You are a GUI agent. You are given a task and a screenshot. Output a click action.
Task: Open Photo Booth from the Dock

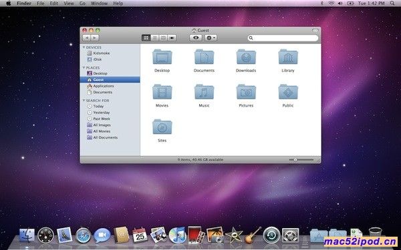point(196,235)
